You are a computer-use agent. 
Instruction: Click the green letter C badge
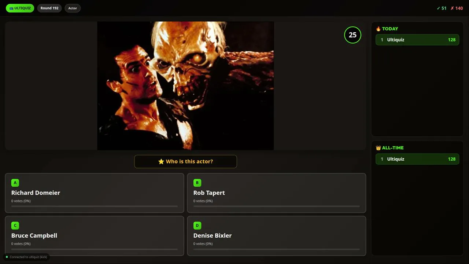click(x=15, y=225)
